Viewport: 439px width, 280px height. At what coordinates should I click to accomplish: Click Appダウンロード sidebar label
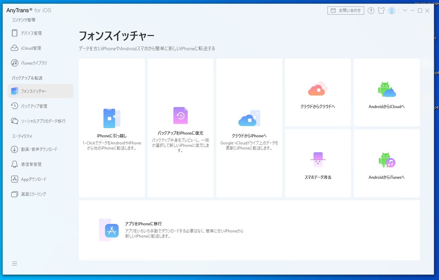[34, 179]
